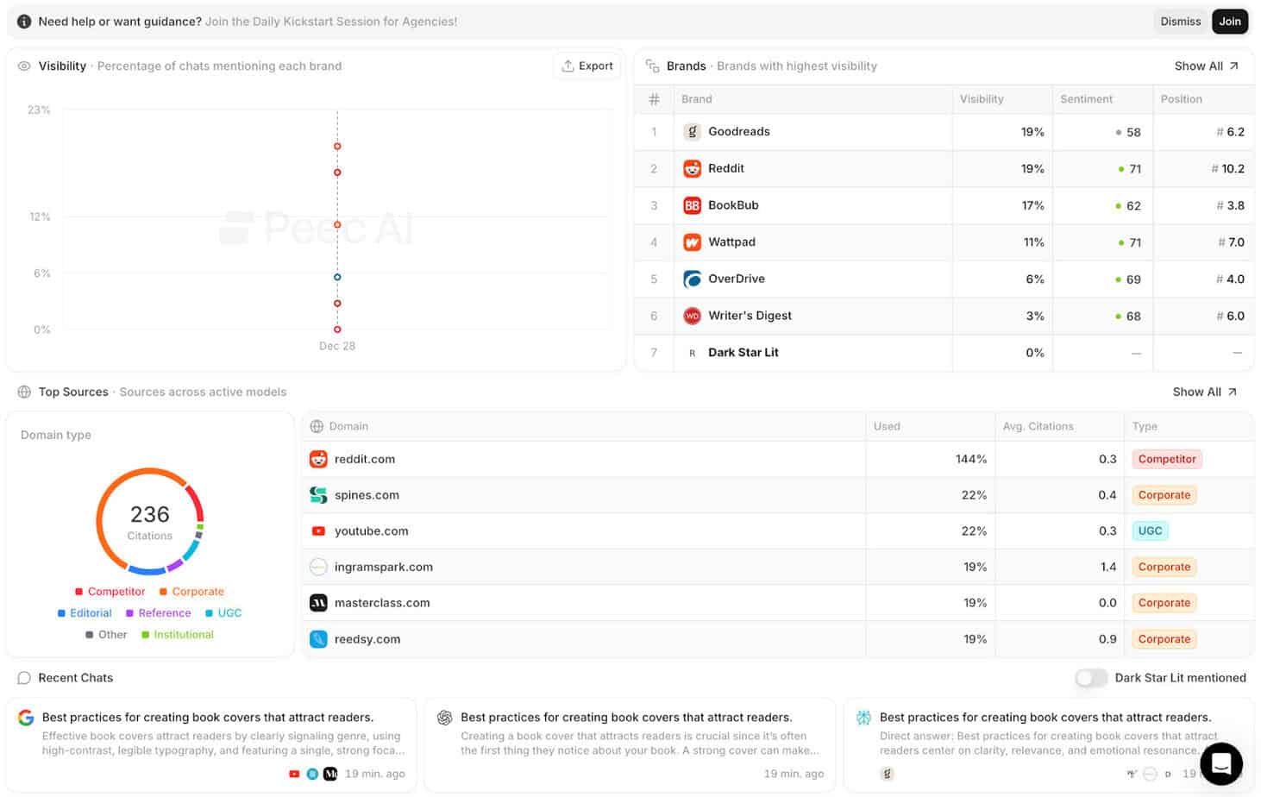This screenshot has width=1261, height=797.
Task: Click the ChatGPT icon on the middle chat card
Action: [x=444, y=717]
